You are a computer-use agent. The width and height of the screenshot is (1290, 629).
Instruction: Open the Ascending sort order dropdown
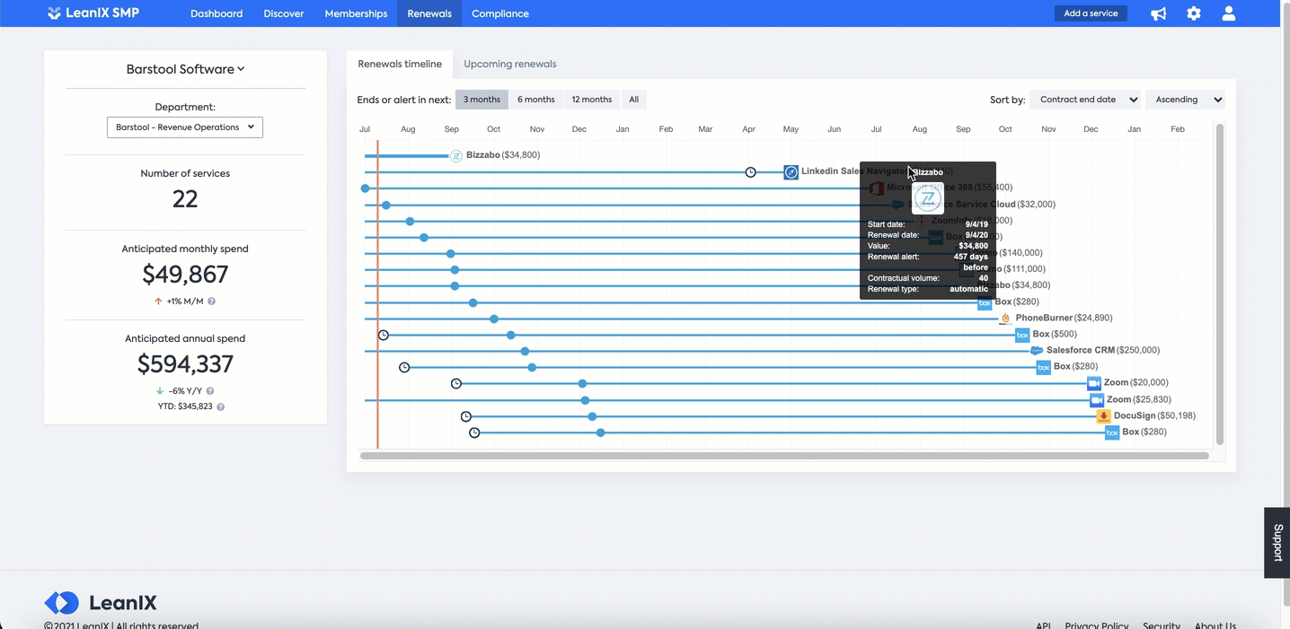click(x=1185, y=100)
